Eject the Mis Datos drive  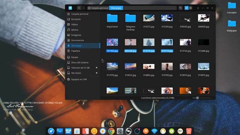[x=97, y=73]
